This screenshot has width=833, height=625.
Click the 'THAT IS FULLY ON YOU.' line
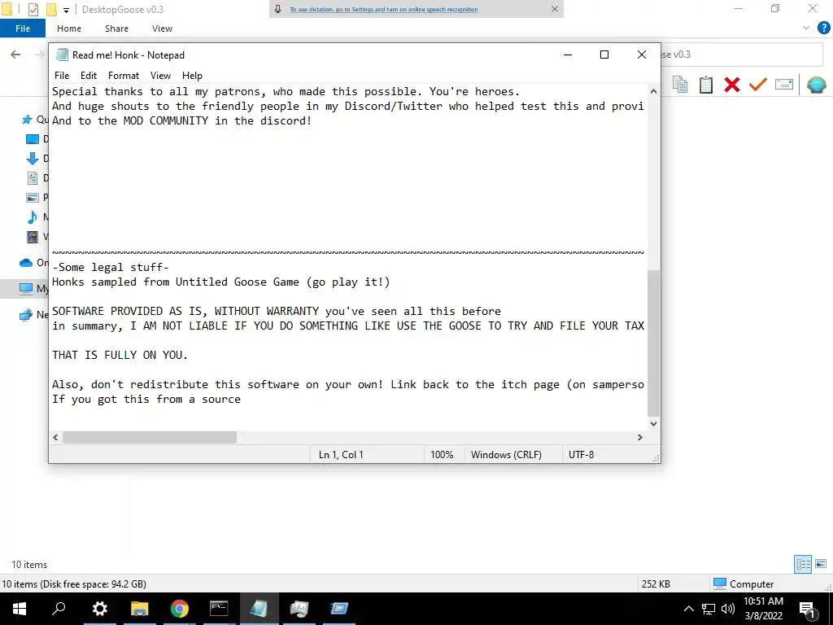point(120,355)
